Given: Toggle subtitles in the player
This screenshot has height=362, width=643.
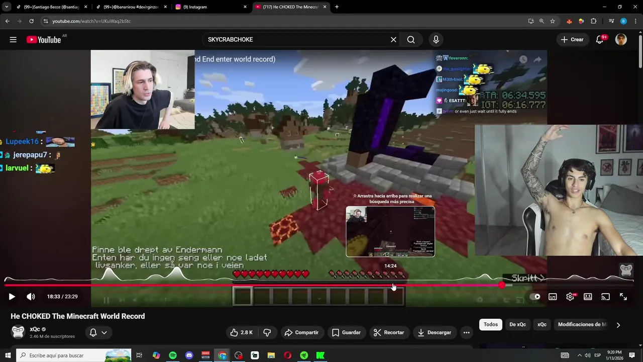Looking at the screenshot, I should pyautogui.click(x=553, y=297).
